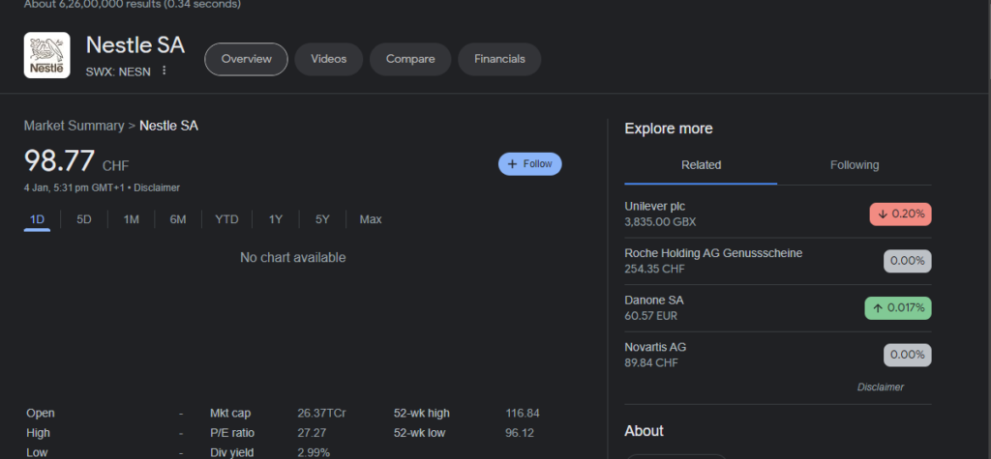Open the Related tab in Explore more
The width and height of the screenshot is (991, 459).
tap(701, 165)
